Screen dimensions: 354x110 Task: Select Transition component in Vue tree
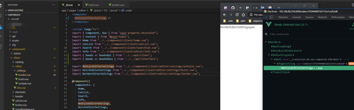(280, 72)
